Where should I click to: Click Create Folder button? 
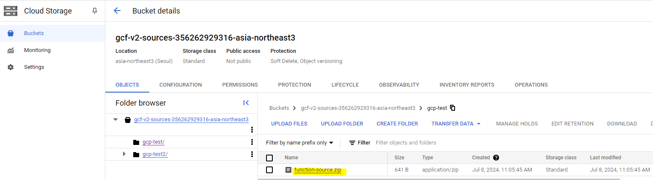pos(397,124)
